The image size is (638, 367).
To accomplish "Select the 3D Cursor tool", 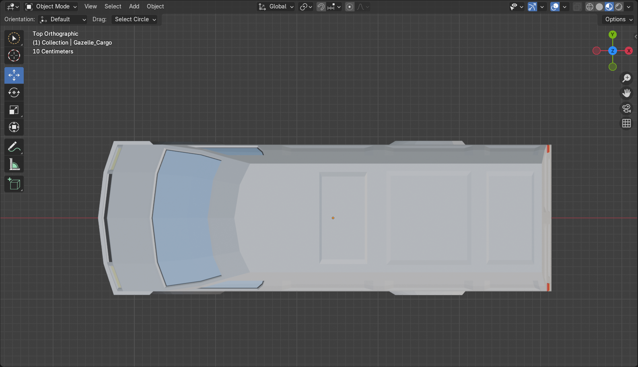I will (14, 55).
